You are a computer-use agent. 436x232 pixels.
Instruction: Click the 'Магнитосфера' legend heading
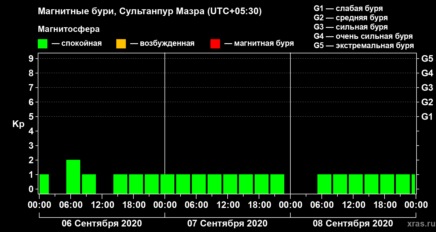(x=69, y=29)
